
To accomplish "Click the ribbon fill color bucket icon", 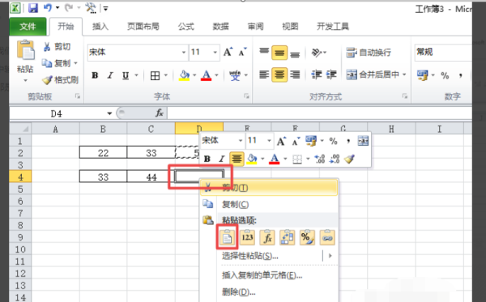I will point(184,75).
